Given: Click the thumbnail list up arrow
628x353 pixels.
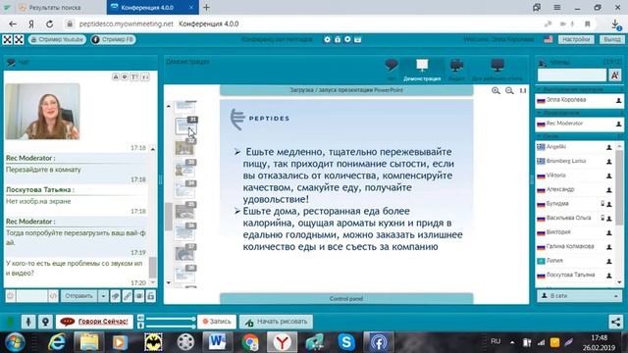Looking at the screenshot, I should coord(169,106).
